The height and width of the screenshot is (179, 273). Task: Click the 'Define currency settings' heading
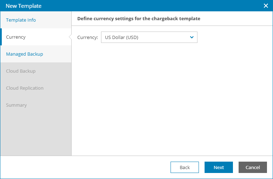click(x=139, y=18)
